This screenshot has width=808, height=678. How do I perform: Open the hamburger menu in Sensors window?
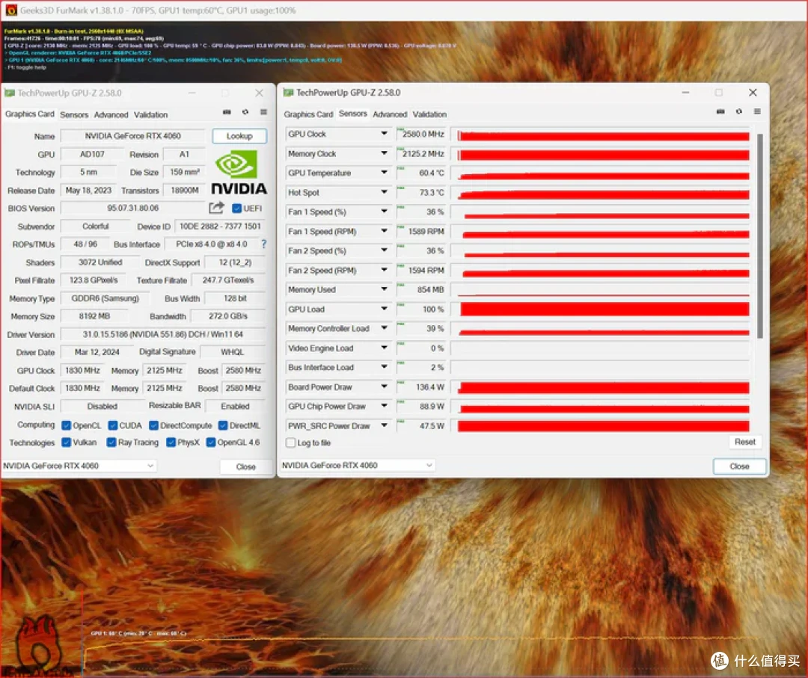[757, 111]
